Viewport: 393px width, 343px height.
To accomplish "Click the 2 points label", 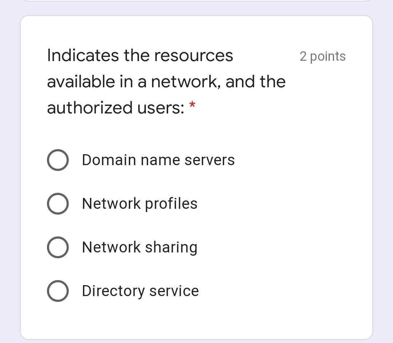I will (322, 56).
